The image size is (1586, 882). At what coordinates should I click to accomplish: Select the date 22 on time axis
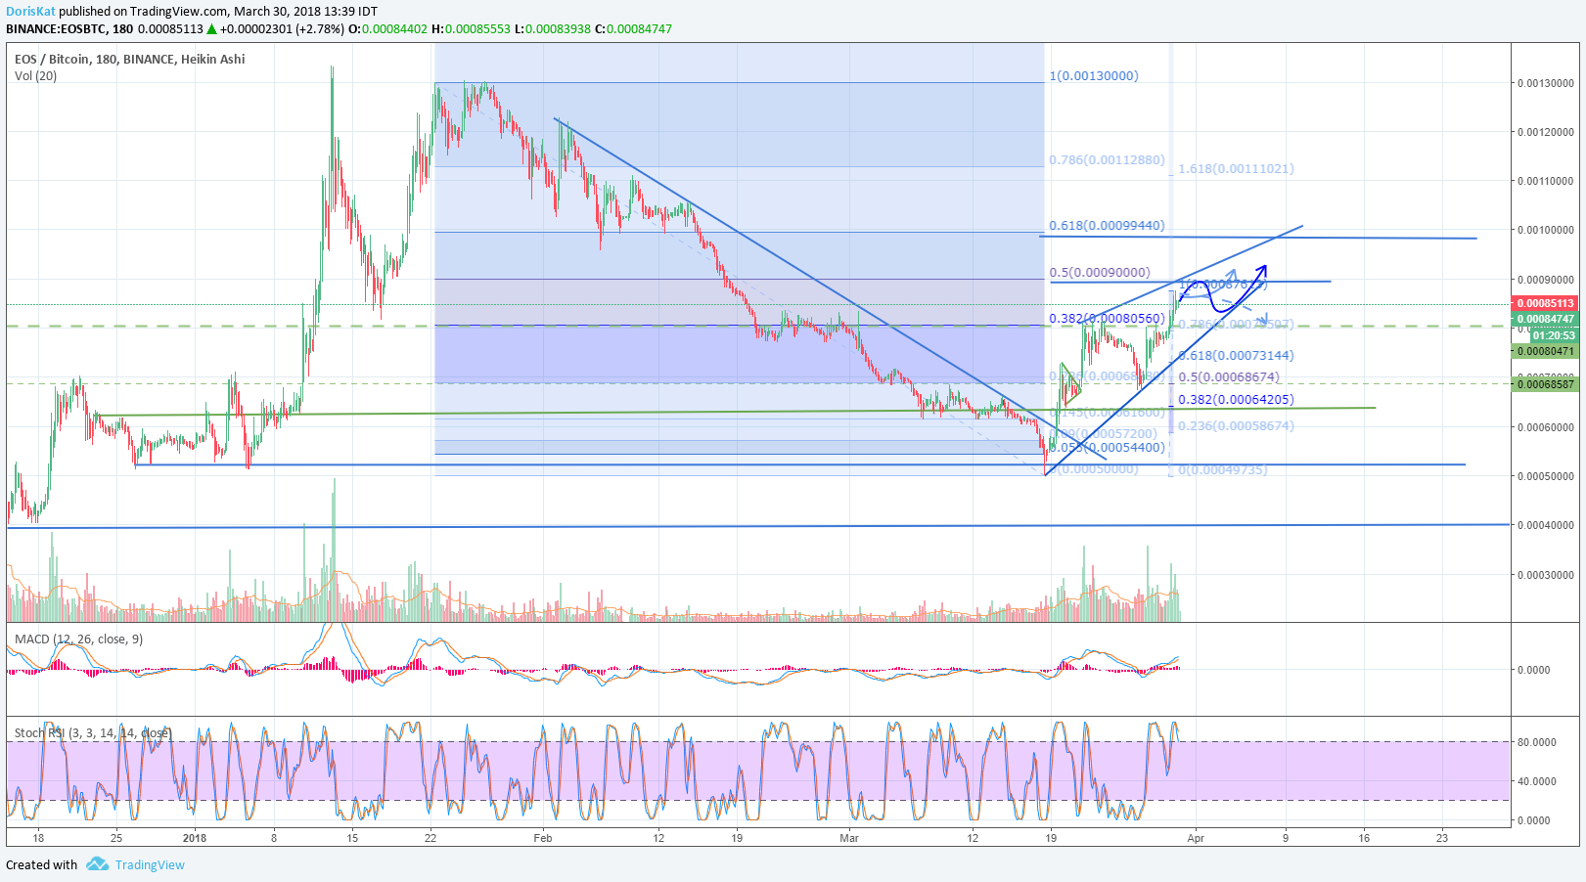point(431,838)
